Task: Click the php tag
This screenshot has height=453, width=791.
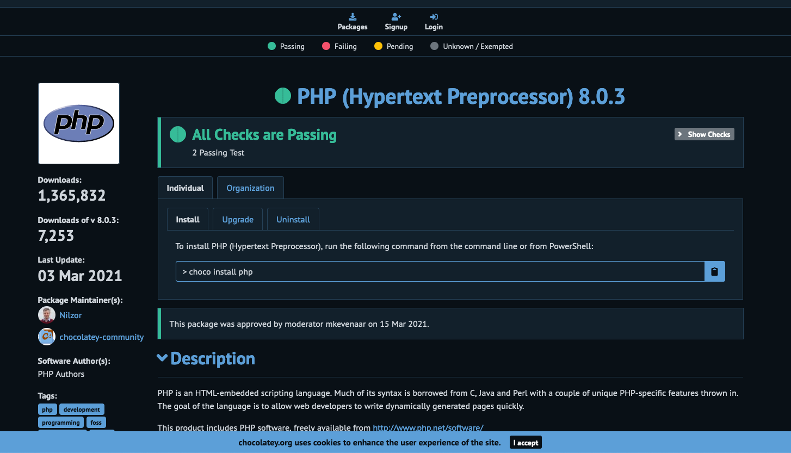Action: coord(47,409)
